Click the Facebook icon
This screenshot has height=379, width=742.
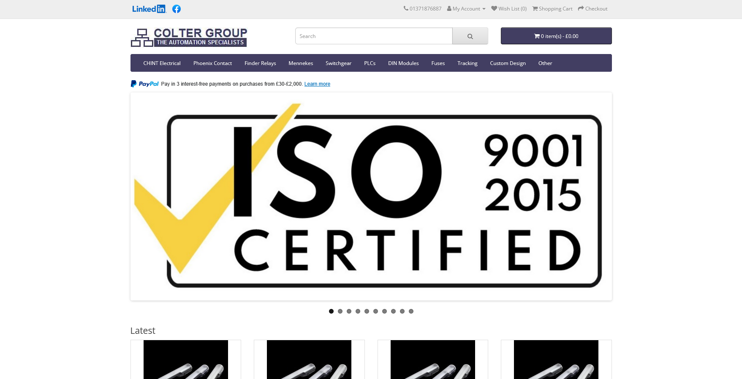[x=177, y=9]
